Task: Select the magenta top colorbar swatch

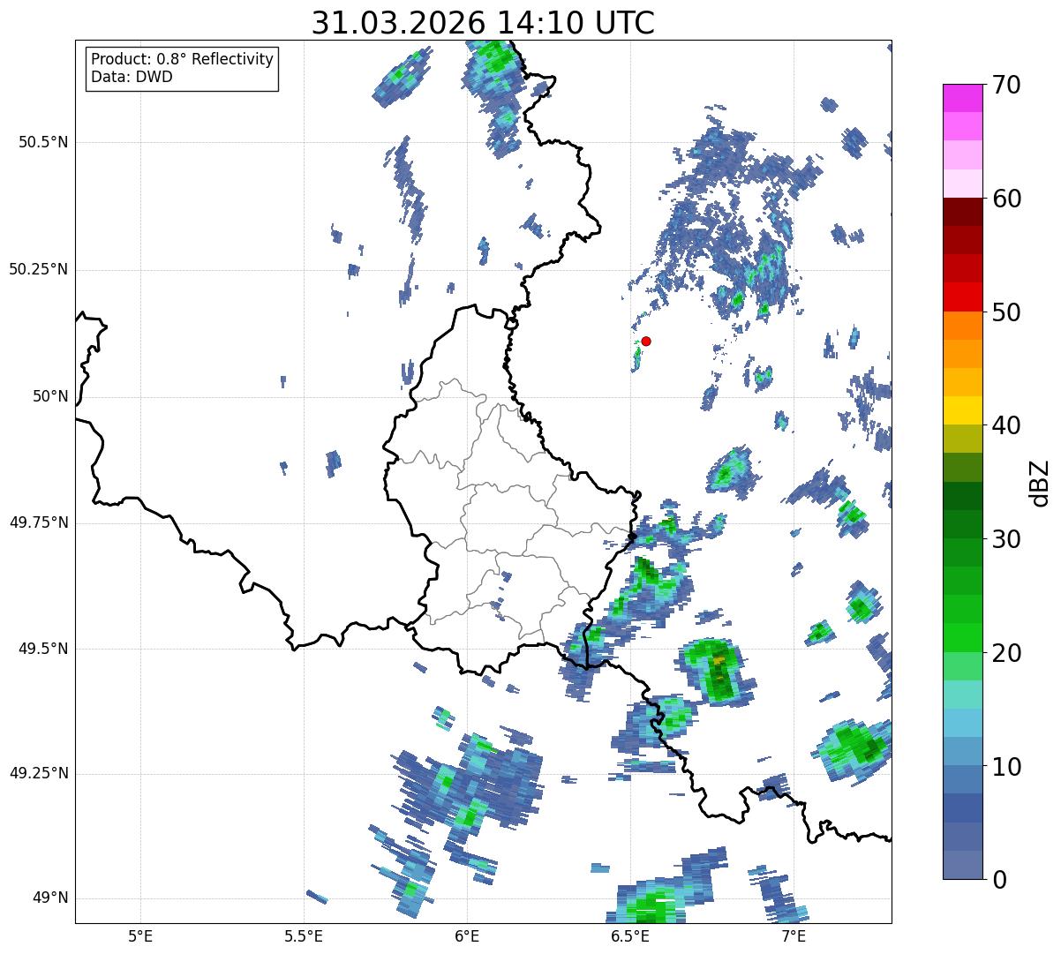Action: pyautogui.click(x=963, y=98)
